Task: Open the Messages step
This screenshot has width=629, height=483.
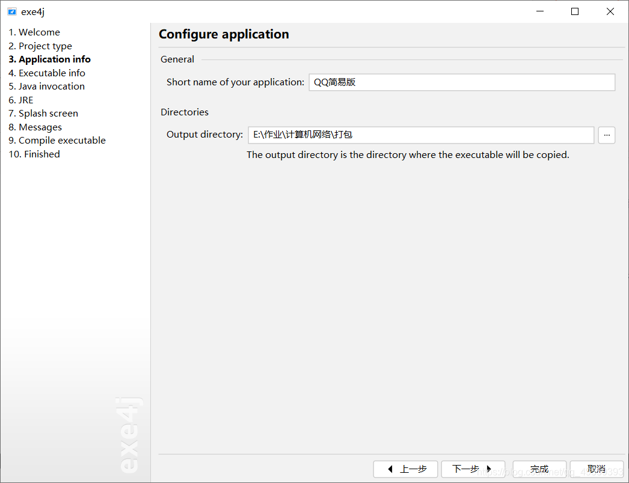Action: click(35, 127)
